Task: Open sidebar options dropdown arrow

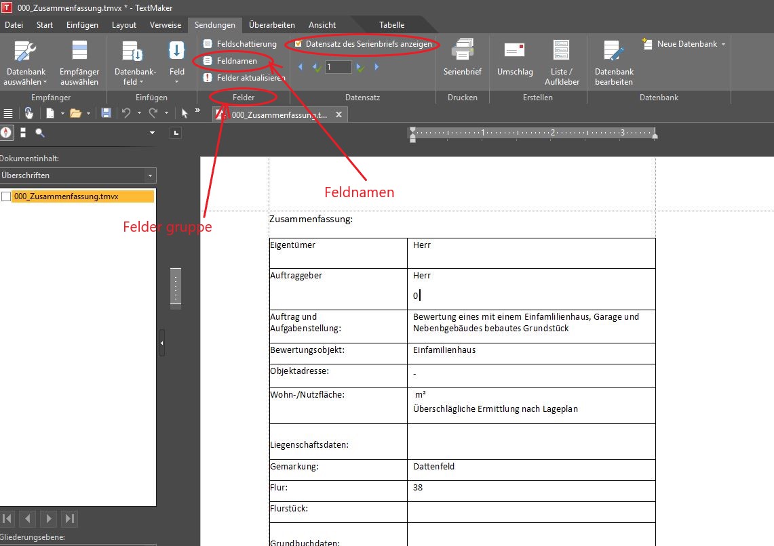Action: 152,133
